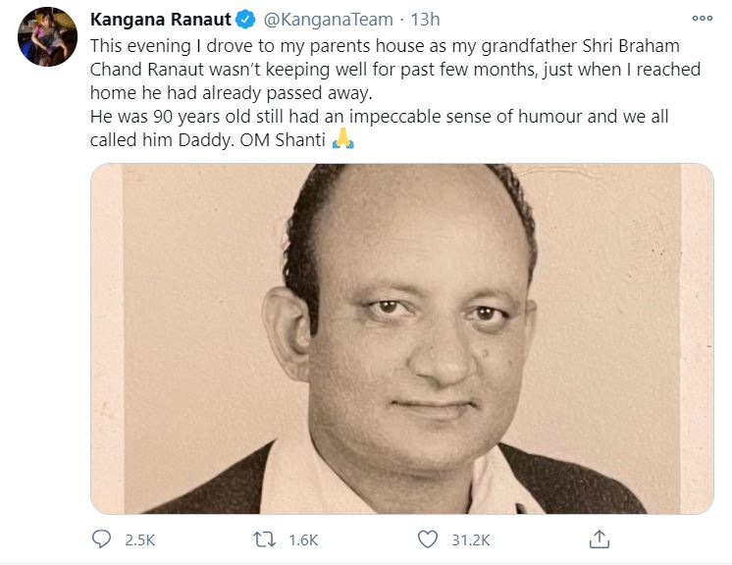This screenshot has height=565, width=732.
Task: Like the tweet with the heart icon
Action: (x=428, y=539)
